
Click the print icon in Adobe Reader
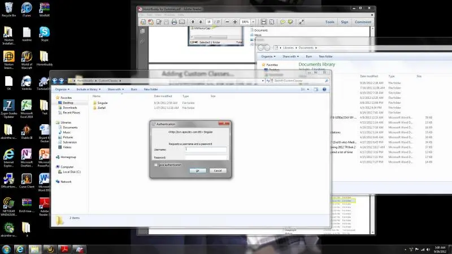coord(174,22)
